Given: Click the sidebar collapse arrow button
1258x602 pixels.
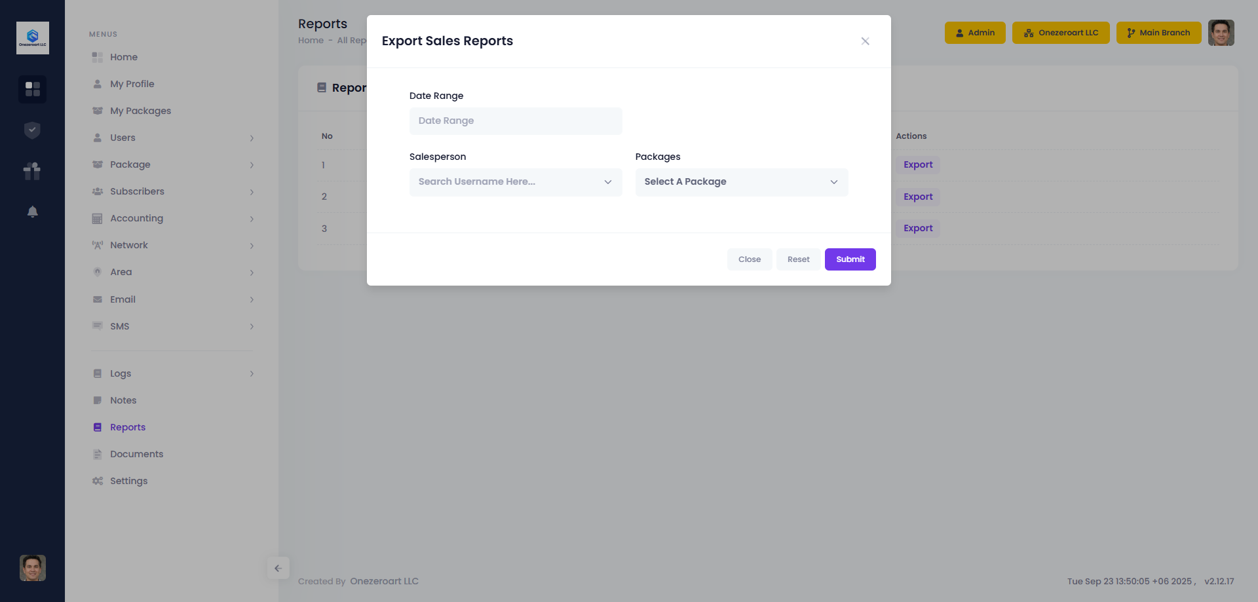Looking at the screenshot, I should [x=278, y=568].
